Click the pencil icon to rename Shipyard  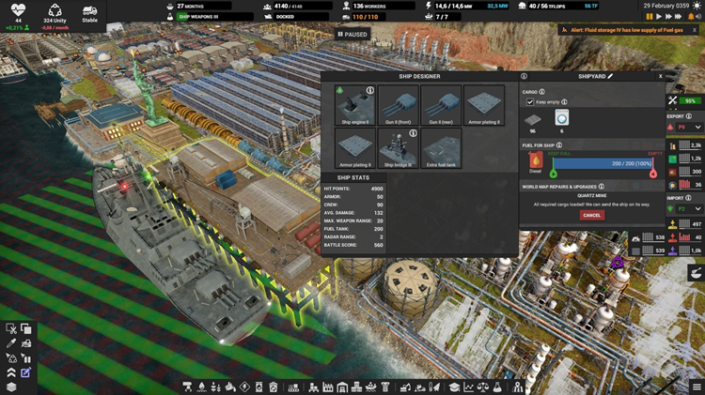click(610, 76)
